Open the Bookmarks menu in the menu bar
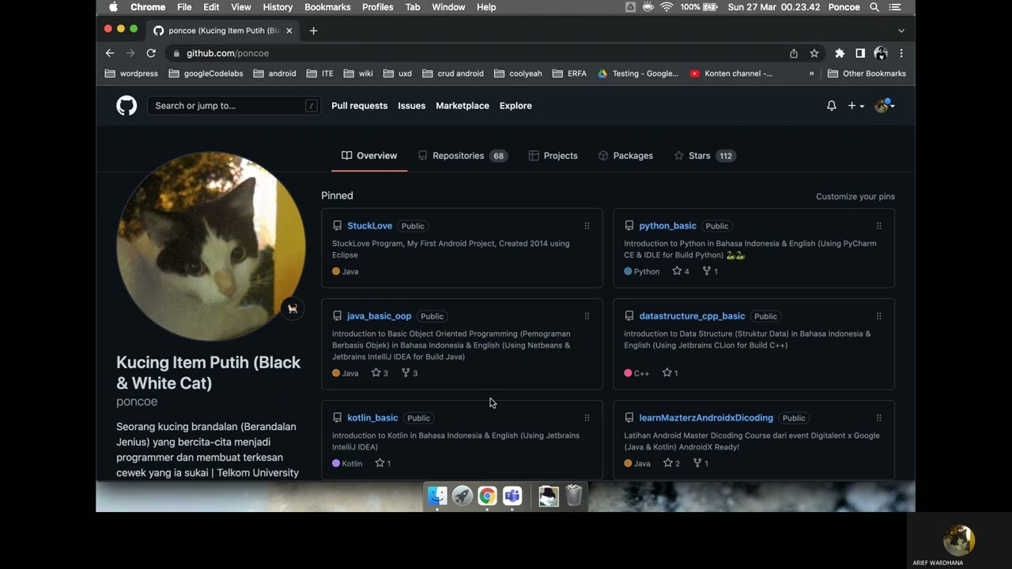Image resolution: width=1012 pixels, height=569 pixels. (327, 7)
